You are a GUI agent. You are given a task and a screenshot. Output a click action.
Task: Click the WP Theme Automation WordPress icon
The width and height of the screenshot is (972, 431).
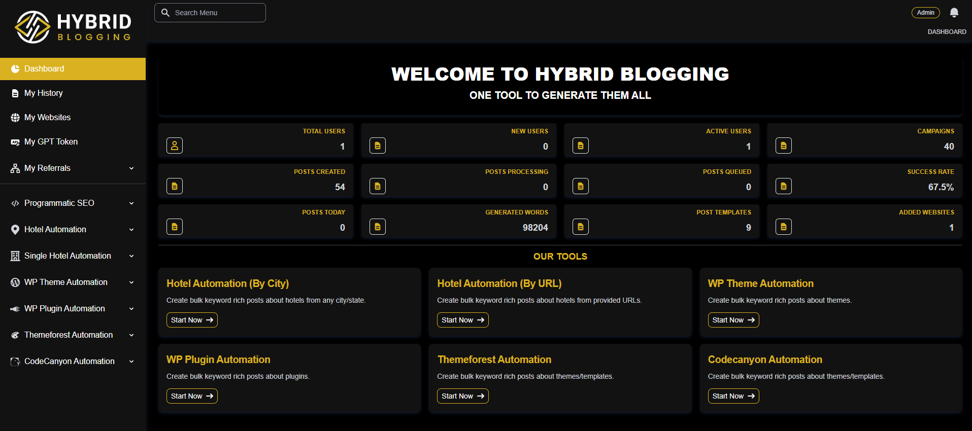click(15, 282)
